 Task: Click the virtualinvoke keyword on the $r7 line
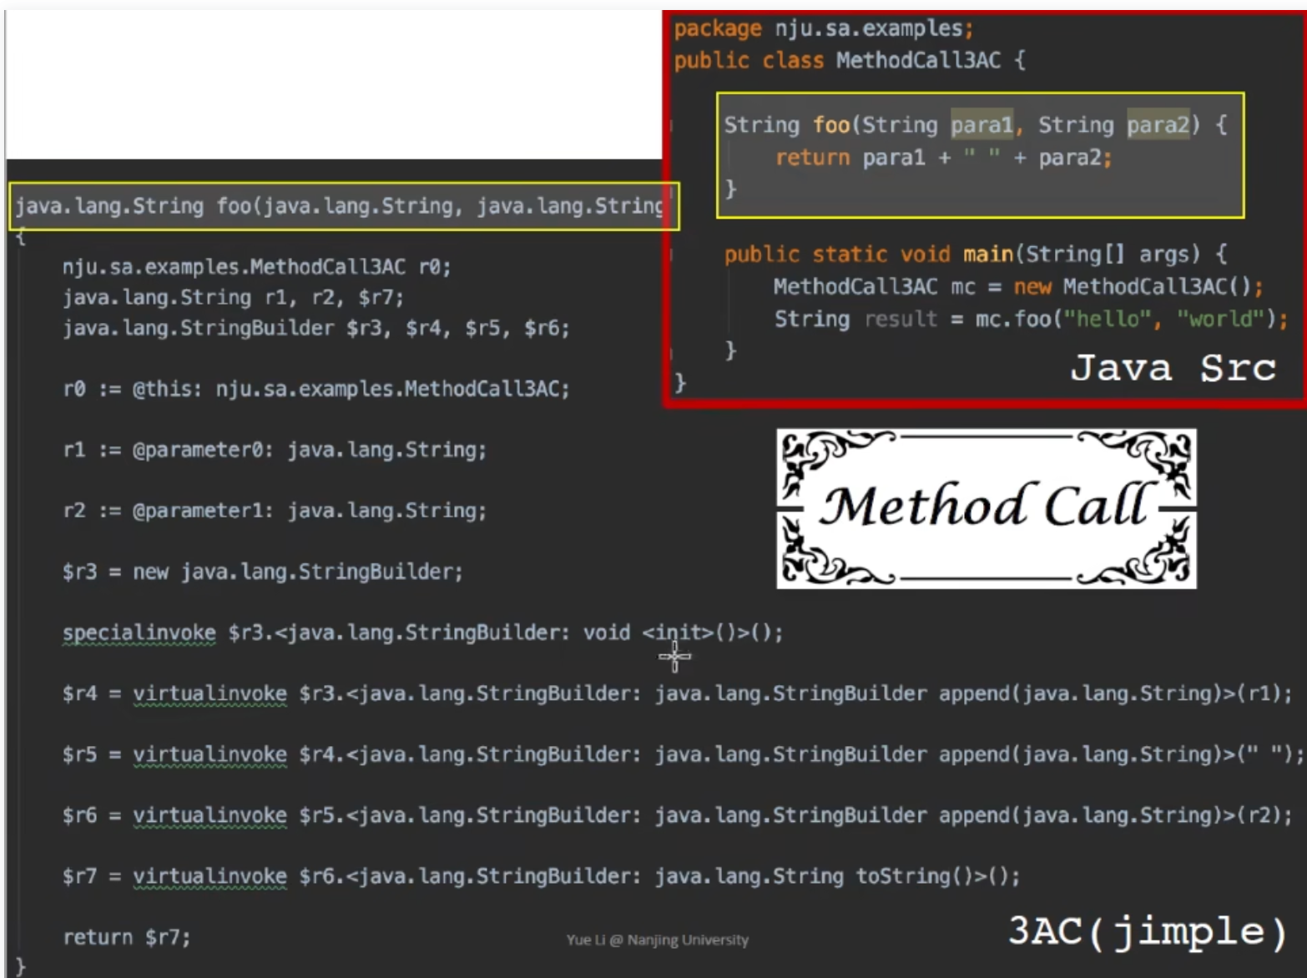(209, 877)
